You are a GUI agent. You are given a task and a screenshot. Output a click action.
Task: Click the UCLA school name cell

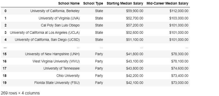click(45, 33)
